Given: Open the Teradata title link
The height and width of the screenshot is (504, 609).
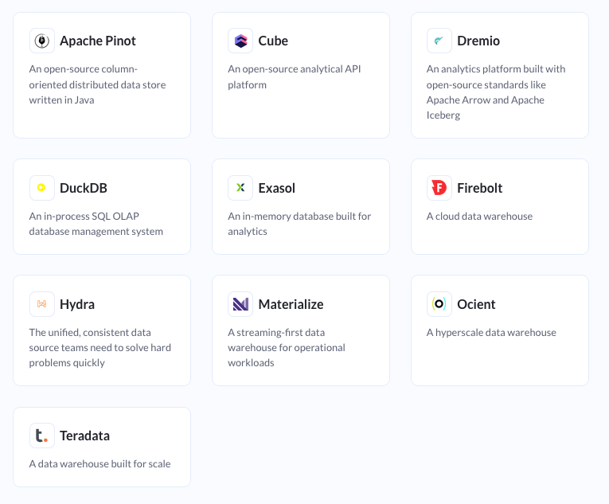Looking at the screenshot, I should pyautogui.click(x=84, y=436).
